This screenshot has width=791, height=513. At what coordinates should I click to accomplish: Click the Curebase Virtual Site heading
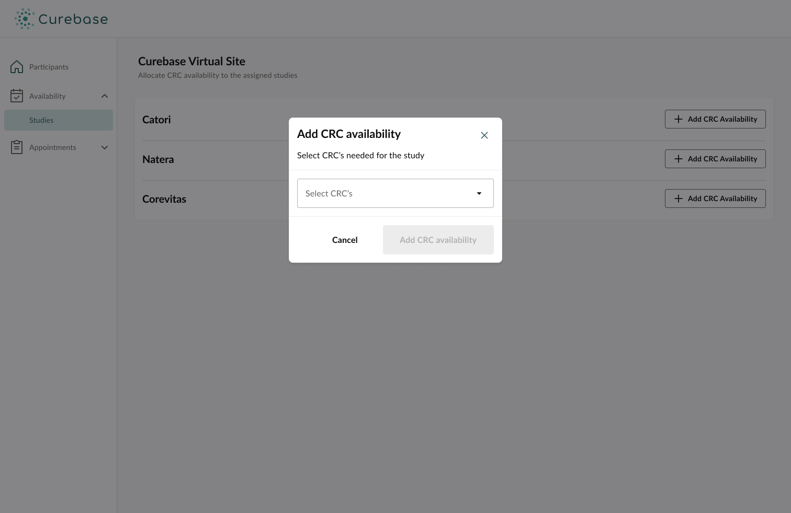pyautogui.click(x=191, y=61)
